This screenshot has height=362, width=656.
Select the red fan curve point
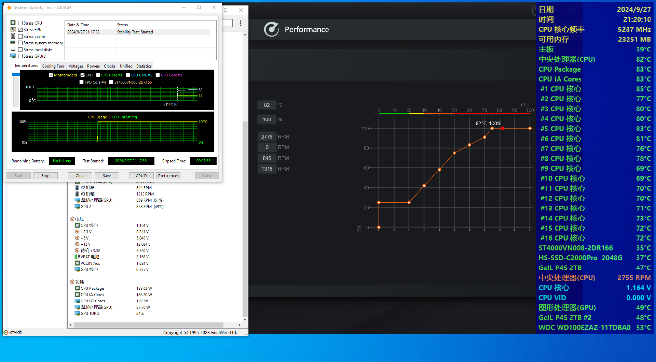pyautogui.click(x=503, y=128)
